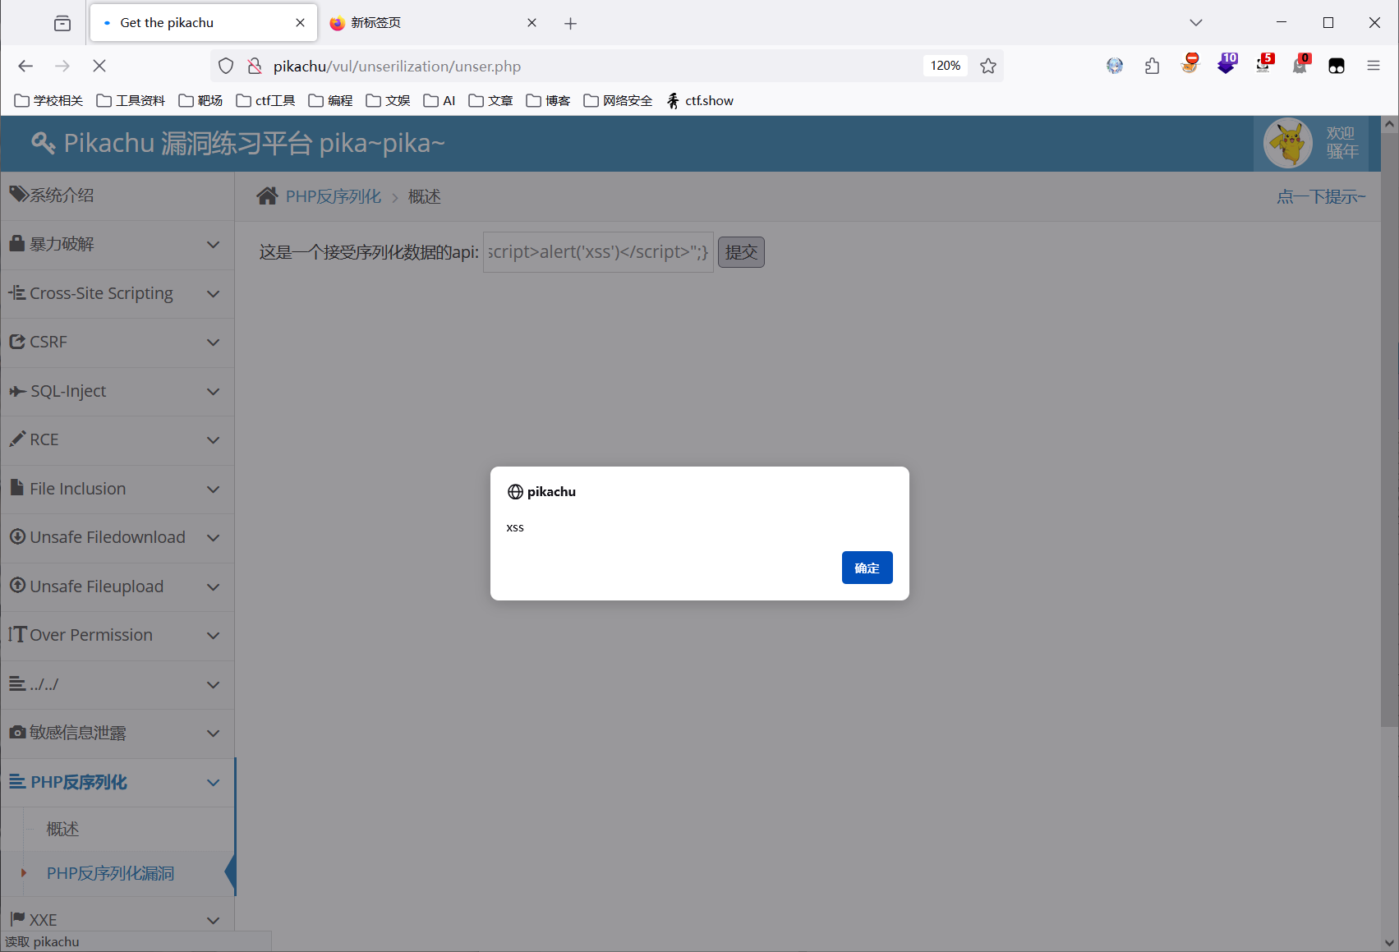Expand the Over Permission section
Viewport: 1399px width, 952px height.
click(x=117, y=635)
